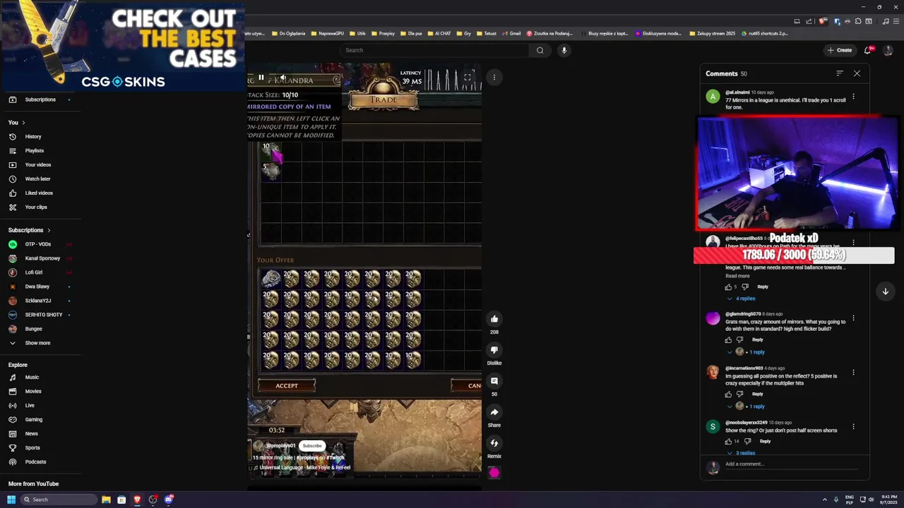Open Subscriptions in sidebar
The height and width of the screenshot is (508, 904).
tap(40, 99)
